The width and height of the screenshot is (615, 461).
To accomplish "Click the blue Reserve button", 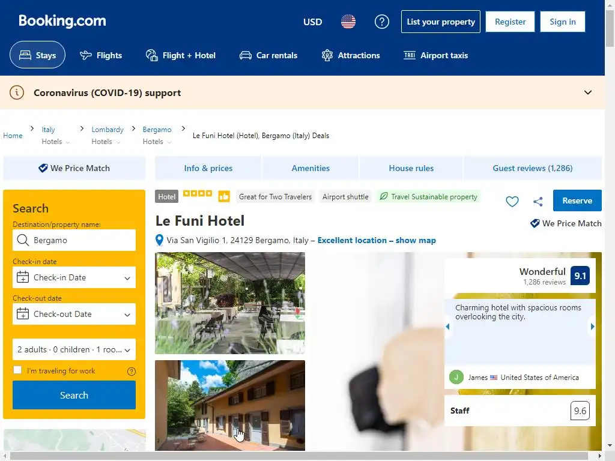I will point(577,200).
